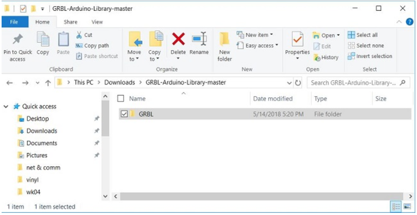This screenshot has width=417, height=215.
Task: Navigate to This PC breadcrumb
Action: click(83, 82)
